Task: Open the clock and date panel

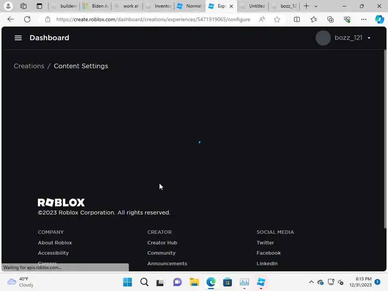Action: [x=360, y=282]
